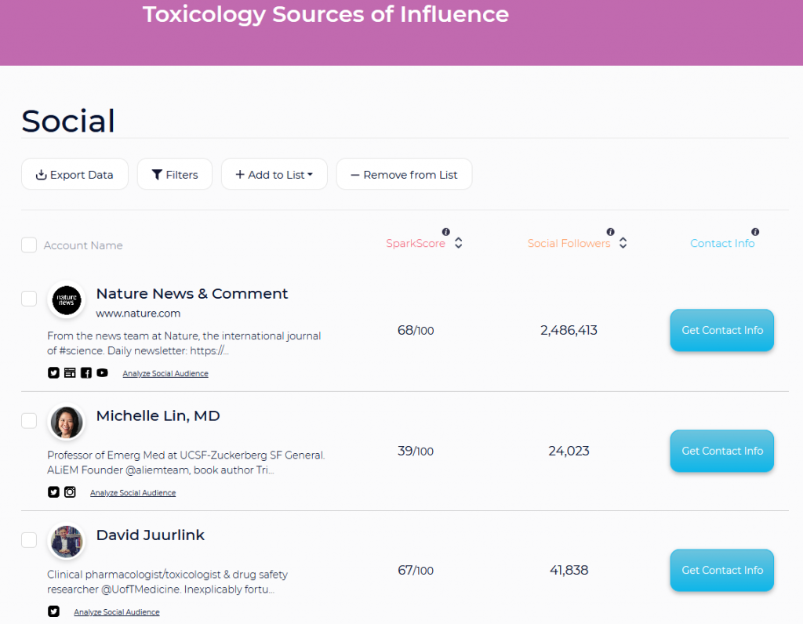
Task: Click Michelle Lin's bio description text
Action: (x=186, y=463)
